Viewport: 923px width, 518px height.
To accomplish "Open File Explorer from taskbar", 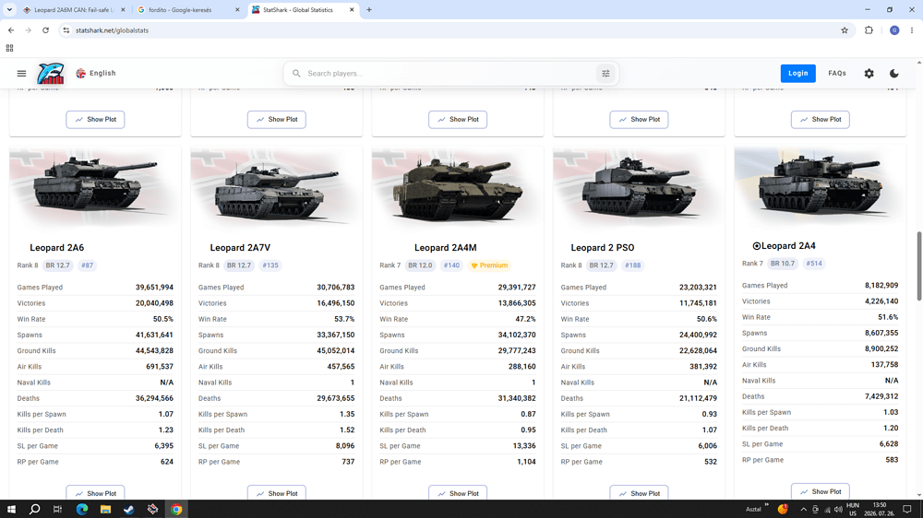I will (x=105, y=509).
